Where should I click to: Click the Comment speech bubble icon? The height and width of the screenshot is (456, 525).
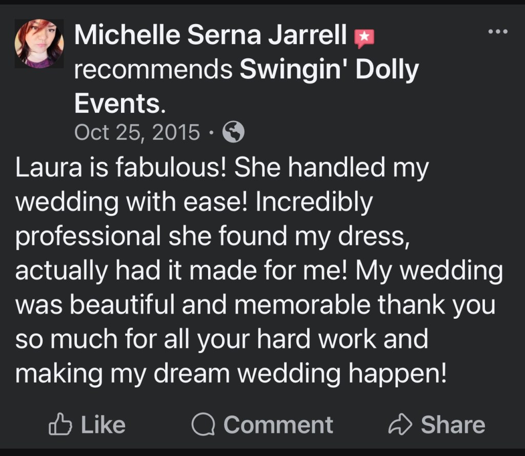(203, 425)
